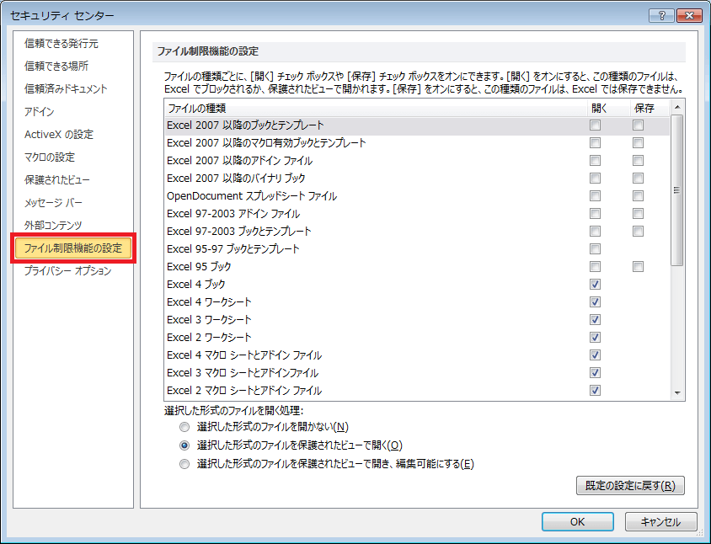Open 信頼できる発行元 category
Screen dimensions: 711x544
(x=61, y=44)
